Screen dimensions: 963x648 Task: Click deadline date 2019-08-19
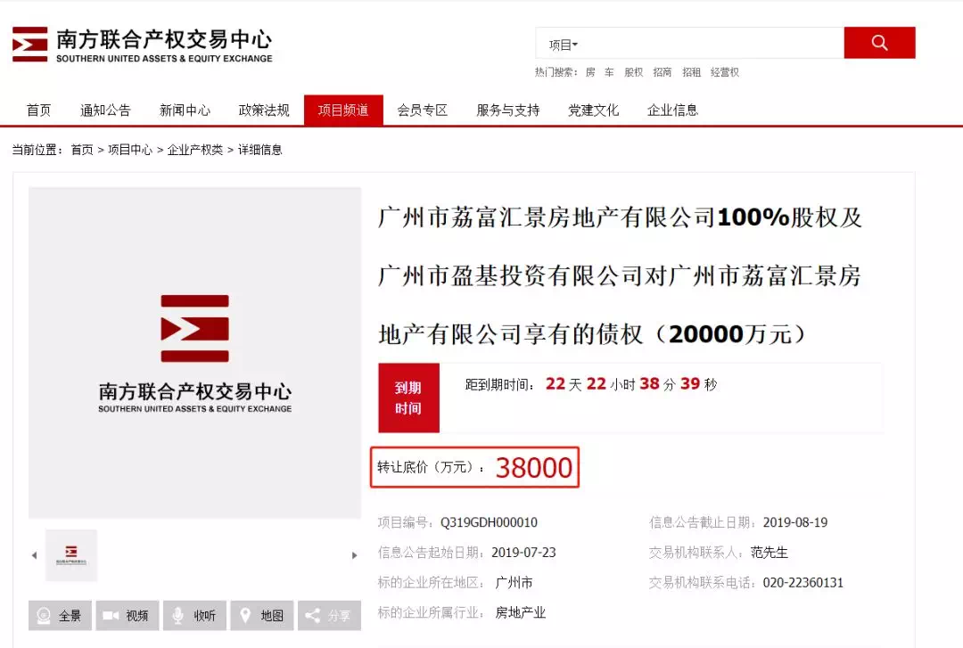click(795, 522)
